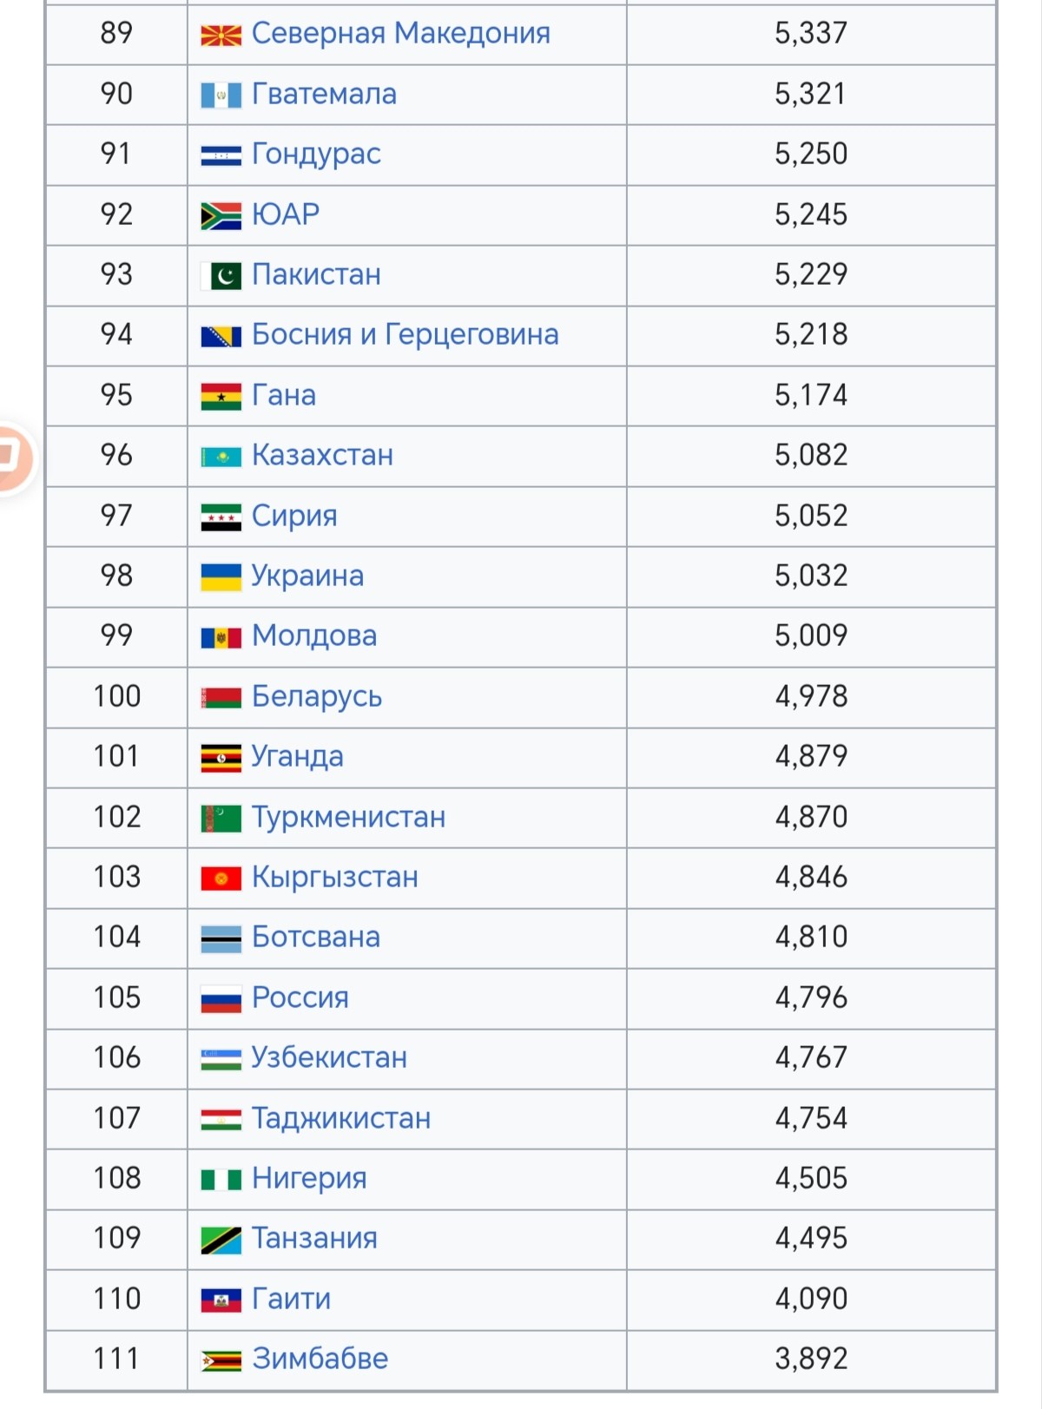Click the North Macedonia flag icon

click(221, 35)
